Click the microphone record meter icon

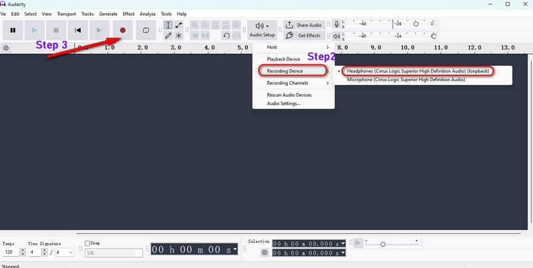336,24
